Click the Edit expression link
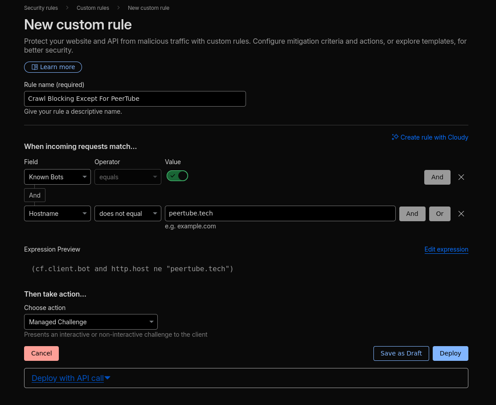The width and height of the screenshot is (496, 405). [447, 249]
